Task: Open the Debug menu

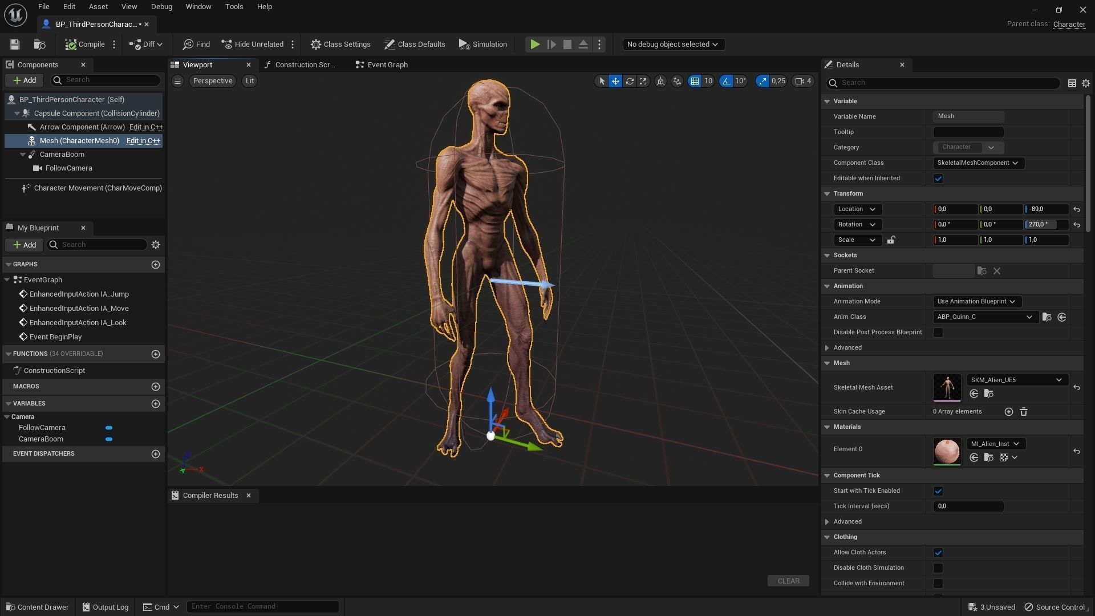Action: pyautogui.click(x=161, y=7)
